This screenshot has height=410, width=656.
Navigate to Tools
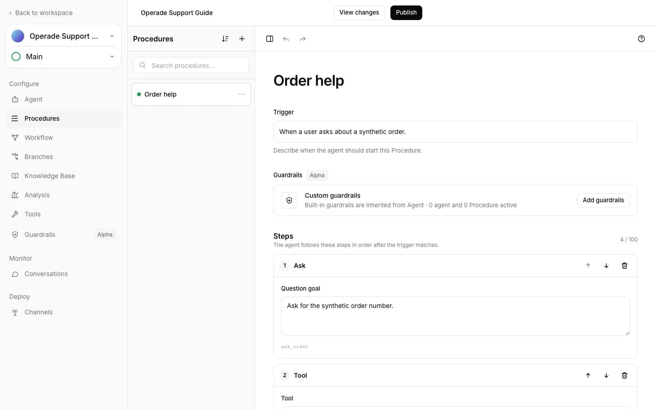point(63,214)
